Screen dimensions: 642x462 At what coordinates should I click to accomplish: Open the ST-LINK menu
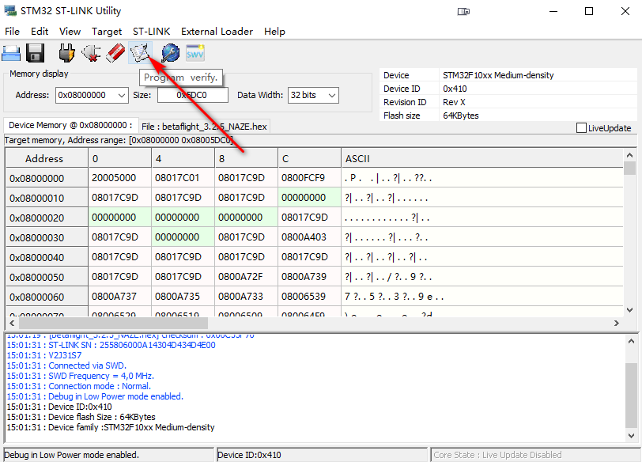pyautogui.click(x=151, y=32)
